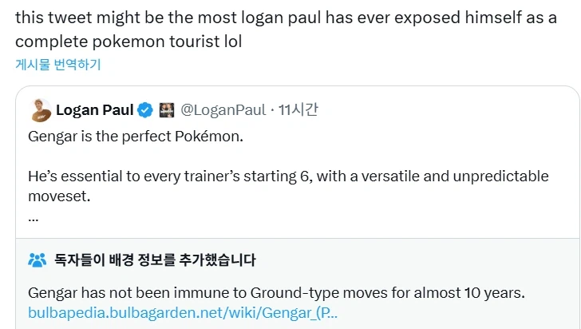Open the bulbapedia Gengar wiki link
The image size is (581, 329).
click(x=182, y=312)
